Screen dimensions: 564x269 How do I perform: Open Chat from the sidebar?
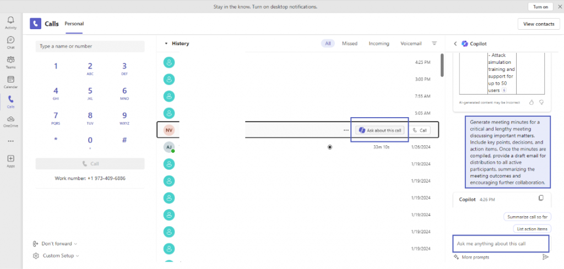point(11,40)
